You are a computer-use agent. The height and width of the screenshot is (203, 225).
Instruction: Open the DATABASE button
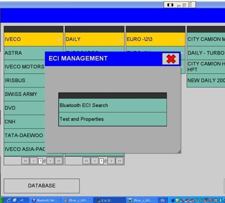(x=42, y=186)
